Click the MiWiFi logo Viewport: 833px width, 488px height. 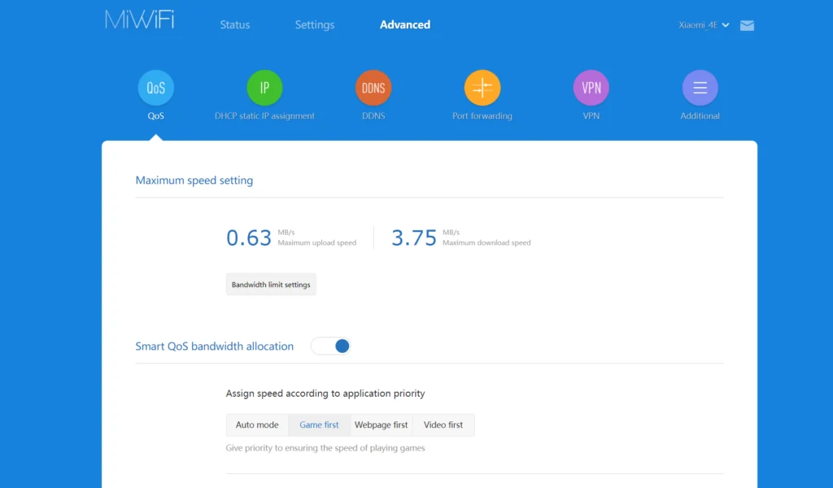pyautogui.click(x=140, y=21)
